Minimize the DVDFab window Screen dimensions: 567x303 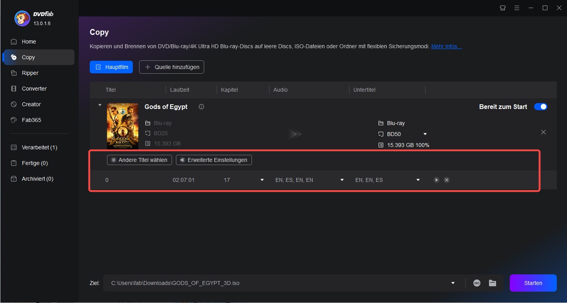coord(531,8)
